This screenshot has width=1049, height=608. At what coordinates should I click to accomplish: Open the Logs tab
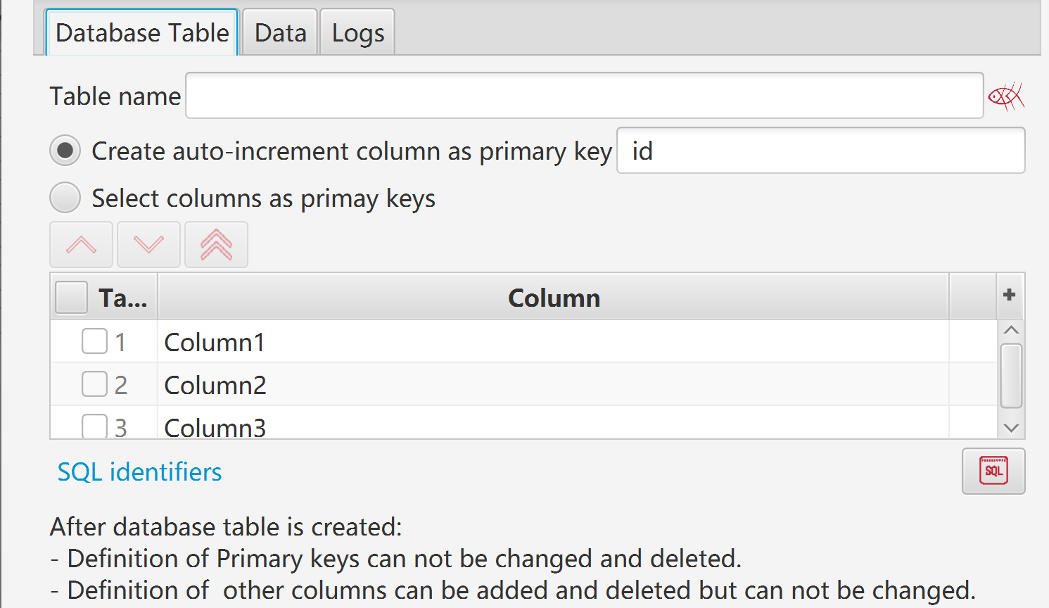click(x=357, y=32)
